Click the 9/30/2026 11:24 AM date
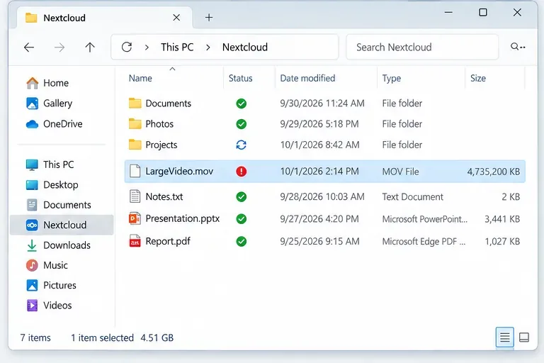The width and height of the screenshot is (544, 363). click(x=322, y=104)
